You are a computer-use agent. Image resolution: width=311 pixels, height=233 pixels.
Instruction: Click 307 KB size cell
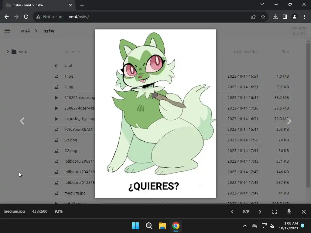tap(282, 87)
